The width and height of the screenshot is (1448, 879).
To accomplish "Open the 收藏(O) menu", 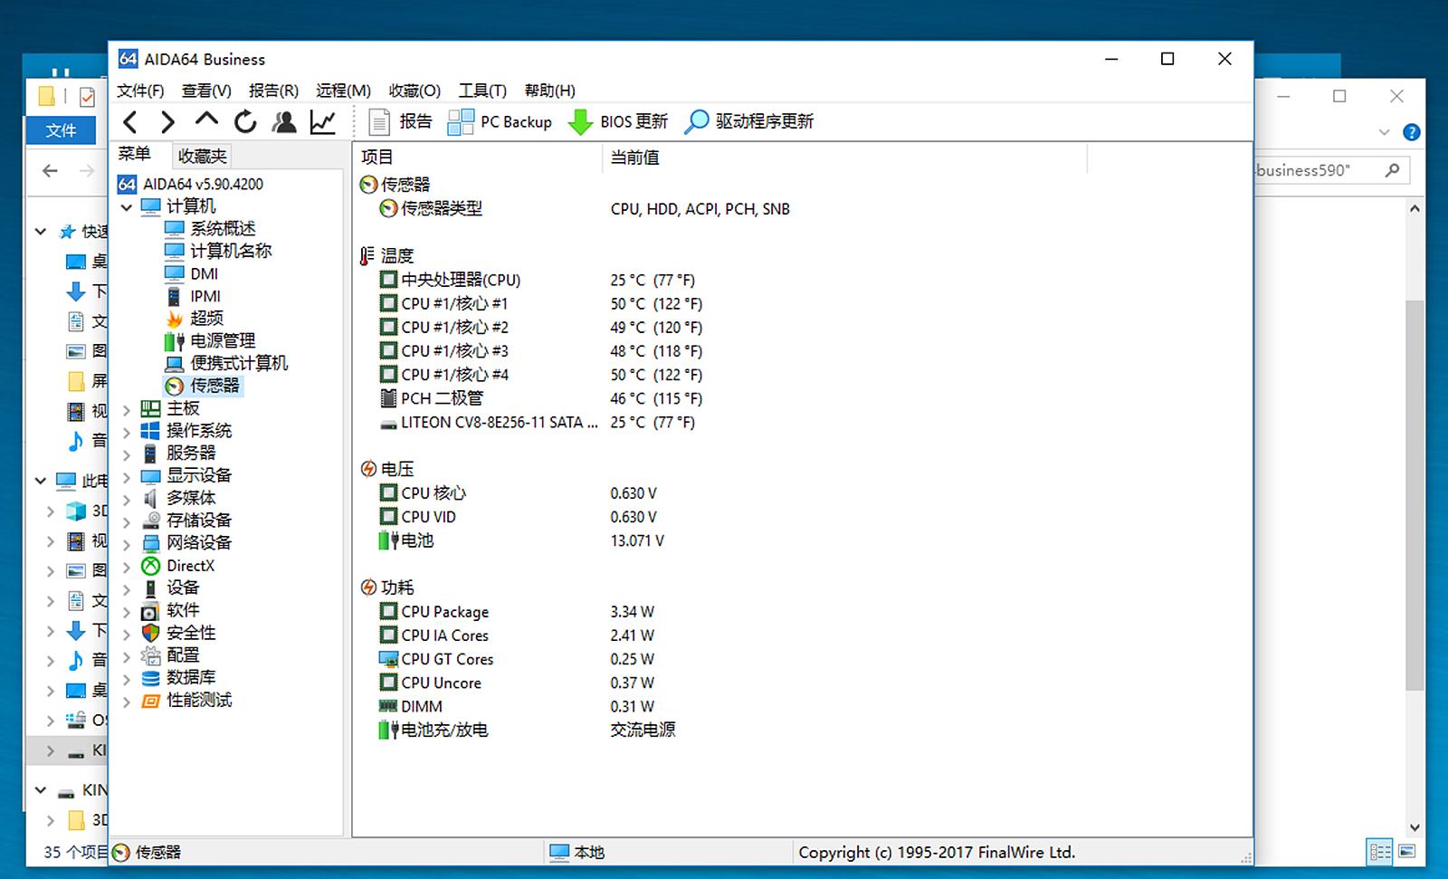I will [414, 91].
